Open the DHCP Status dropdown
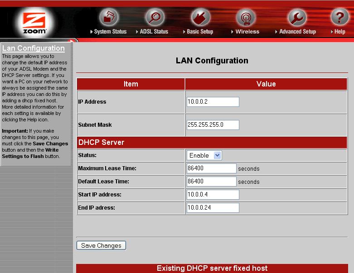 (x=204, y=155)
